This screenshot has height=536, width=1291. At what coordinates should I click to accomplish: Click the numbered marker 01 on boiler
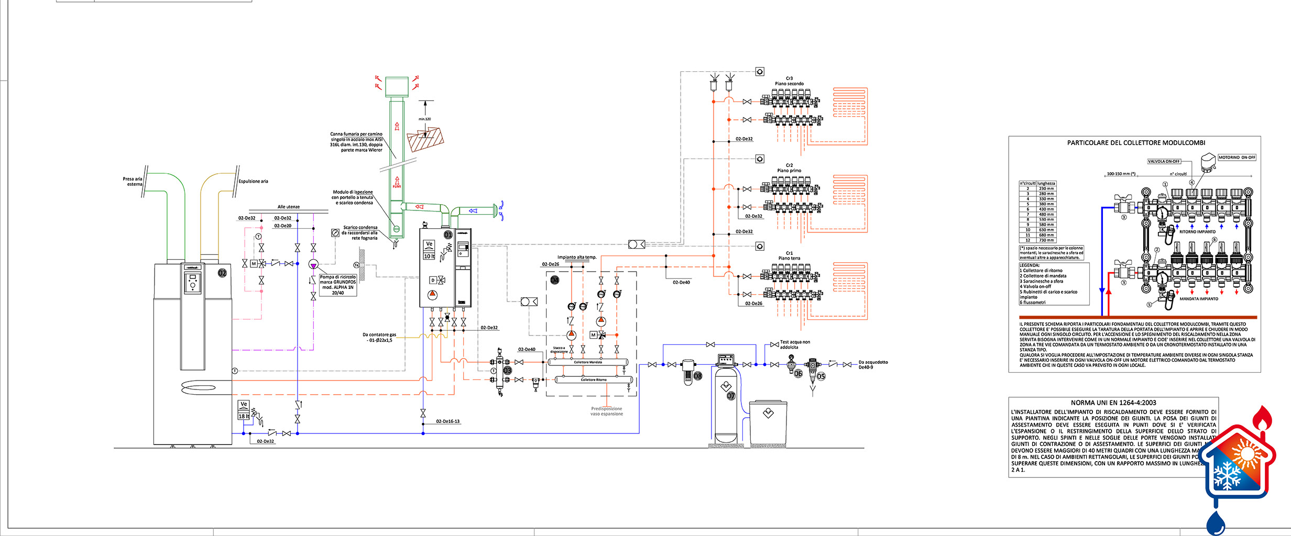pos(448,234)
